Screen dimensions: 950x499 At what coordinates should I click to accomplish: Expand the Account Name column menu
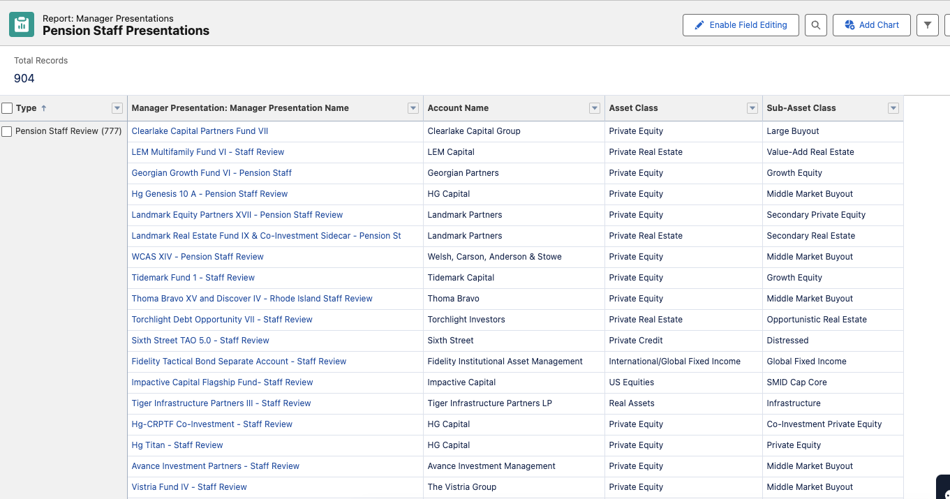[x=595, y=108]
